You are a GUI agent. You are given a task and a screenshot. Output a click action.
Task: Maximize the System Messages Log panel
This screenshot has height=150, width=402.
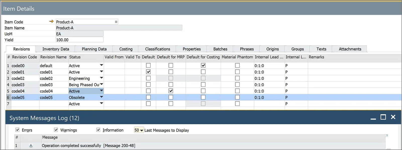(383, 117)
